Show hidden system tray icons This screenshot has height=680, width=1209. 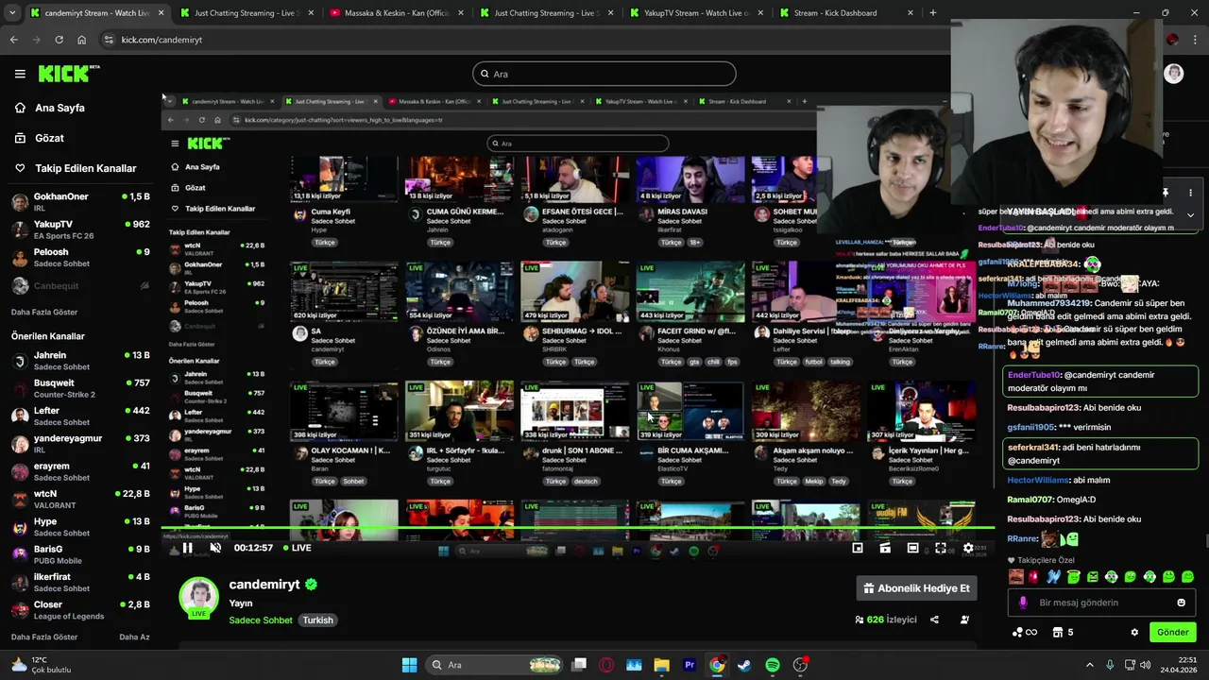[1089, 665]
